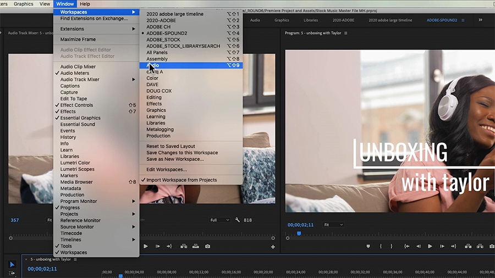Uncheck Essential Graphics in Window menu
The image size is (495, 278).
80,118
